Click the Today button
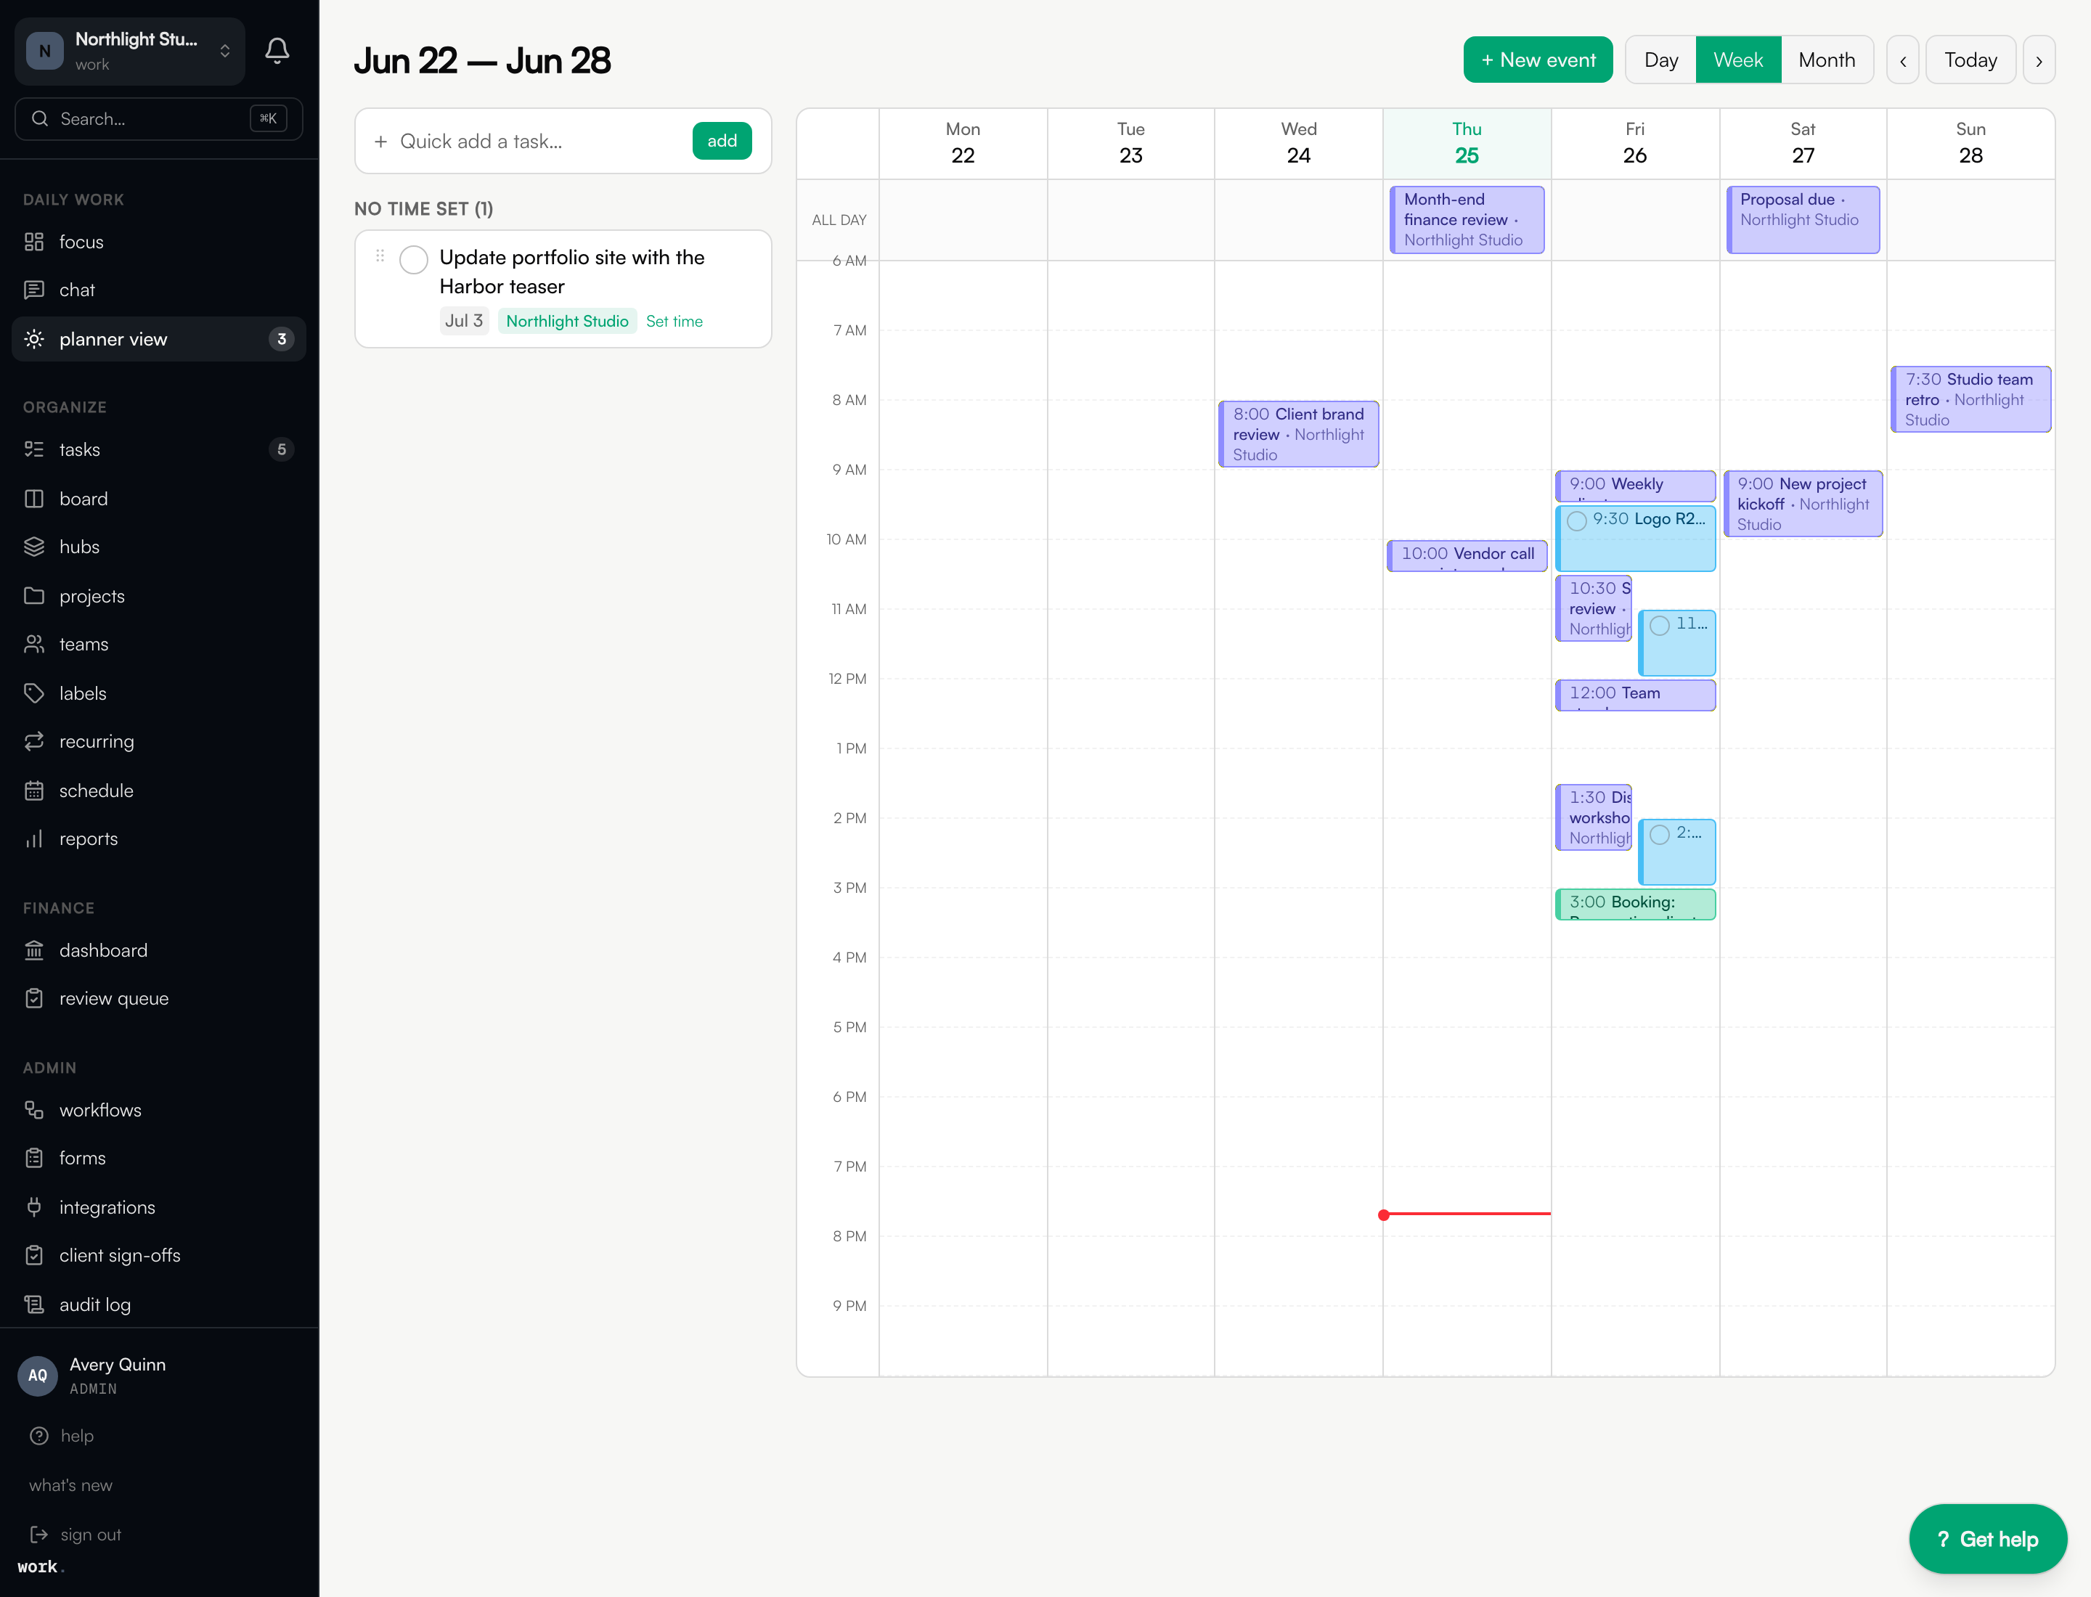The width and height of the screenshot is (2091, 1597). pyautogui.click(x=1970, y=60)
